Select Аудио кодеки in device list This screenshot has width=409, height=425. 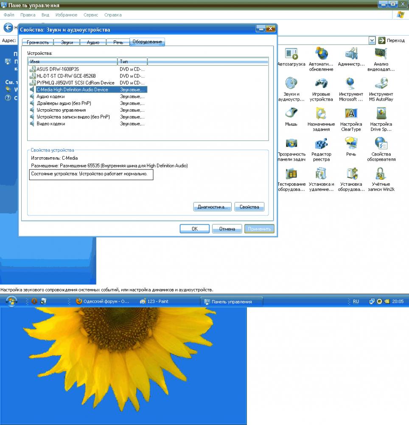pos(50,96)
